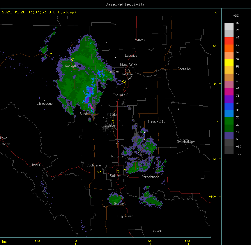Click the white plus marker north of Drumheller
The image size is (251, 245).
(178, 109)
